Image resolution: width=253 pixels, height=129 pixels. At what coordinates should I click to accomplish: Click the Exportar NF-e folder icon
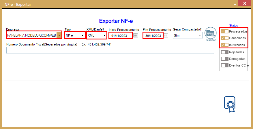point(210,33)
